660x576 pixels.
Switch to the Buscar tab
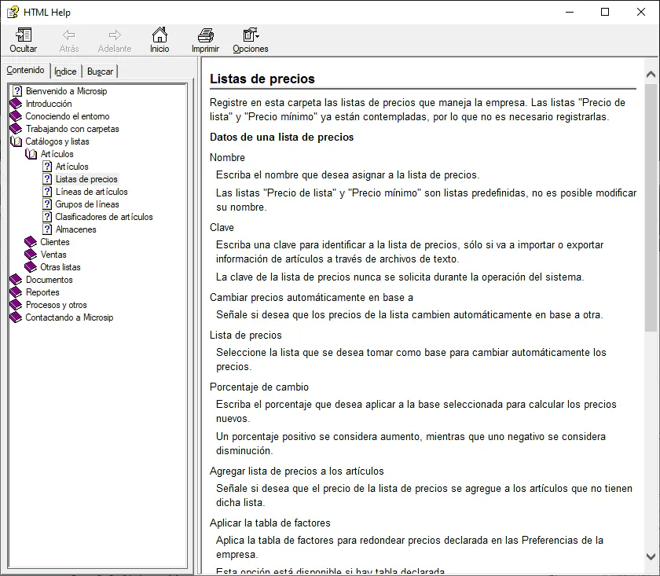100,72
